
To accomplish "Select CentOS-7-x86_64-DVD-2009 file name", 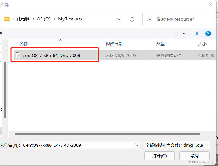I will click(x=51, y=55).
